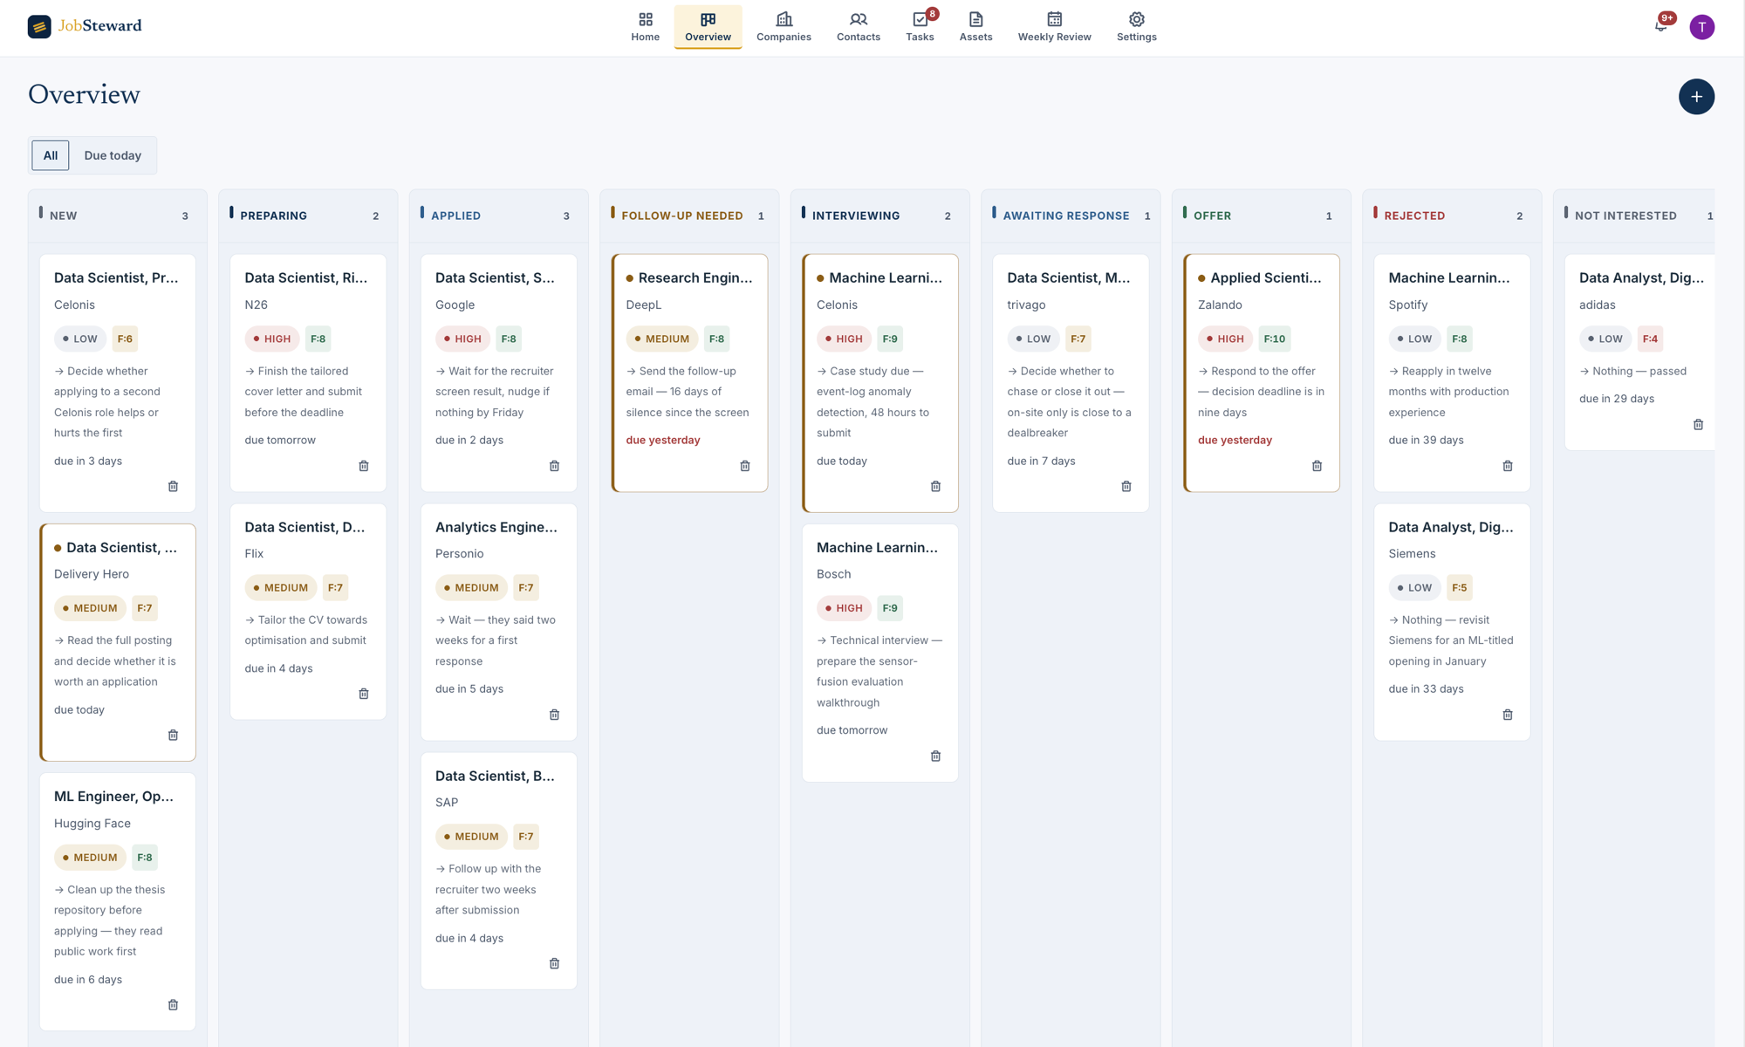Open the Settings tab

click(1136, 27)
